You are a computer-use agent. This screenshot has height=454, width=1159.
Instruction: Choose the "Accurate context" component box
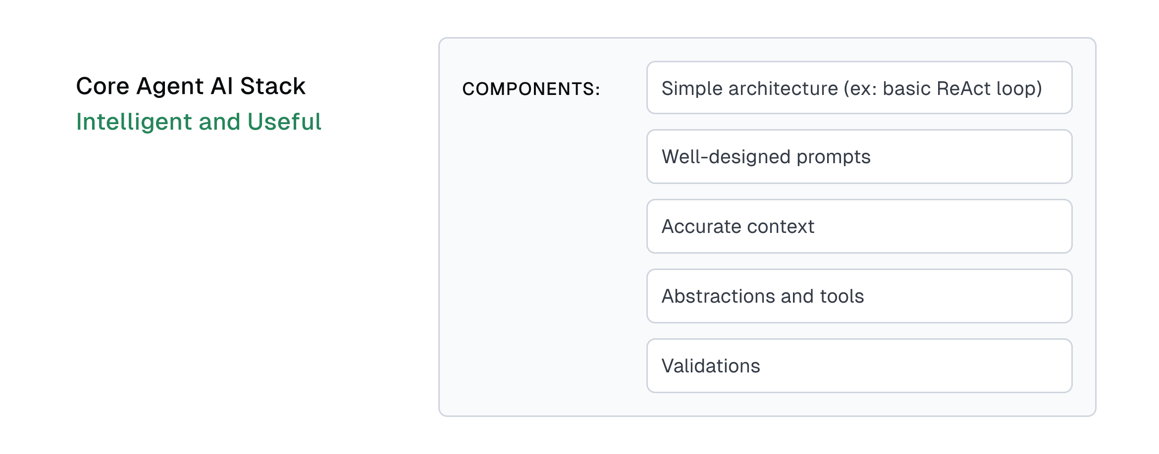coord(859,227)
